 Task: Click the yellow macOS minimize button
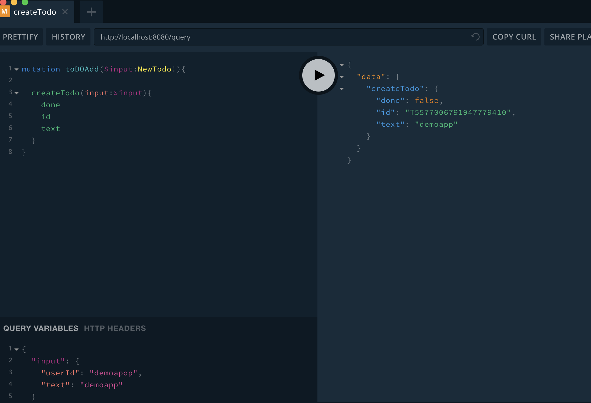tap(14, 2)
